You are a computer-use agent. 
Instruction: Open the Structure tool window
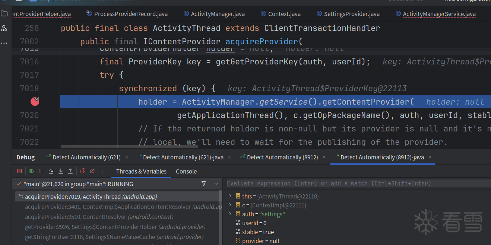click(x=4, y=28)
